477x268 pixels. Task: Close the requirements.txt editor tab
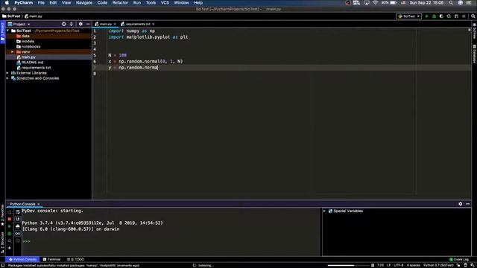click(154, 24)
